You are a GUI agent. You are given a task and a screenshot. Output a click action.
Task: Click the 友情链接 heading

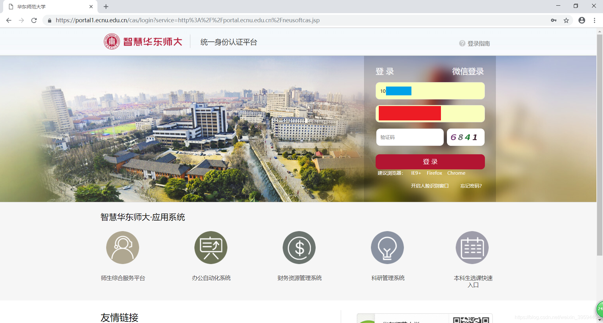[x=119, y=317]
